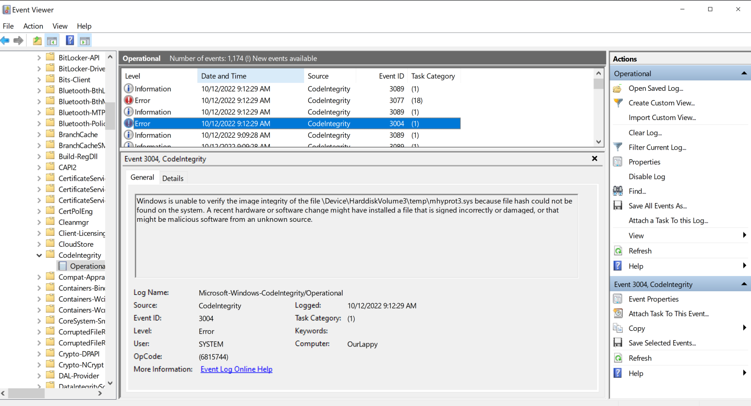
Task: Click the Copy icon in Actions pane
Action: (x=618, y=328)
